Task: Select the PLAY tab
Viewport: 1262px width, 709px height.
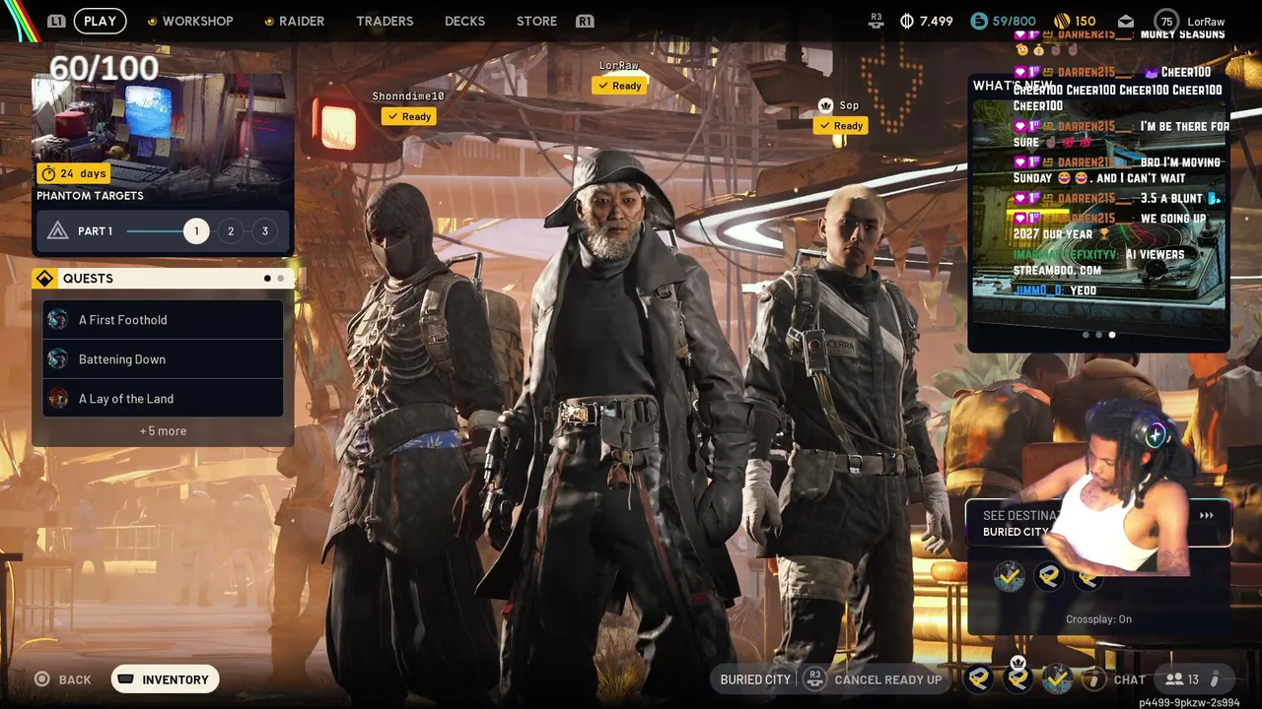Action: point(100,21)
